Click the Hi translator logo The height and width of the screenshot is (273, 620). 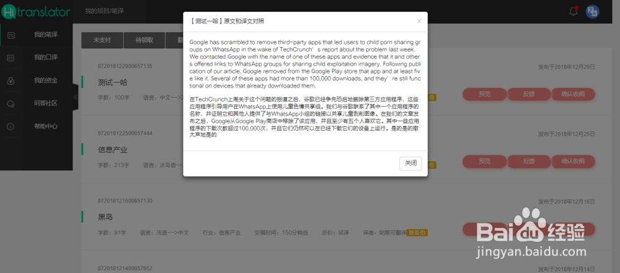tap(36, 12)
